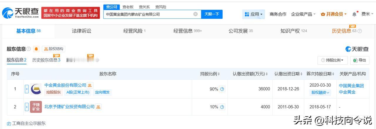
Task: Open the 企业级产品 dropdown
Action: click(x=303, y=14)
